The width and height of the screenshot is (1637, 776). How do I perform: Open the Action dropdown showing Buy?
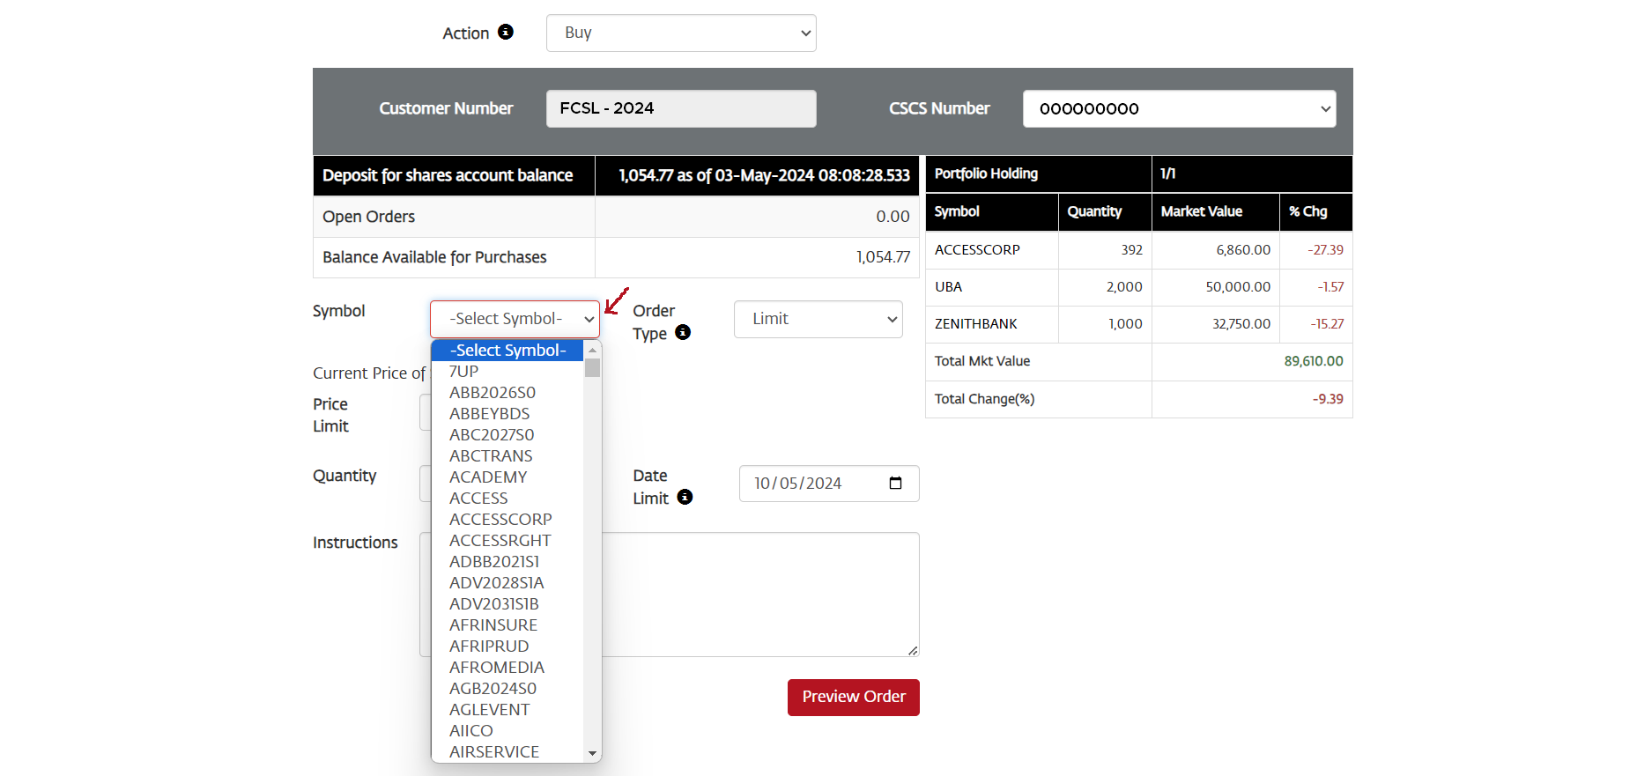click(680, 33)
